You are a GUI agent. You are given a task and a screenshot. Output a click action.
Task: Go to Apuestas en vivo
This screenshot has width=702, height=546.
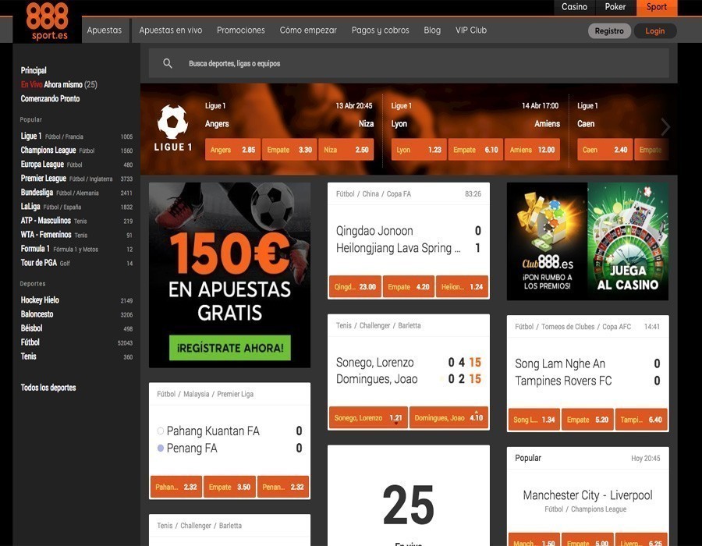[171, 30]
